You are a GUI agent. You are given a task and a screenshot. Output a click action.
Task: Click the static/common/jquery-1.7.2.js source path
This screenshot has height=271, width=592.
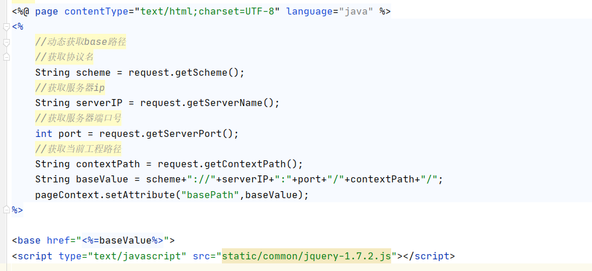(x=306, y=256)
